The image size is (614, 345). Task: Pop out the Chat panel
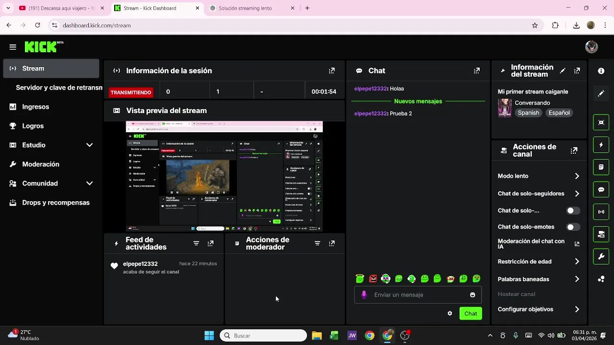[x=476, y=70]
